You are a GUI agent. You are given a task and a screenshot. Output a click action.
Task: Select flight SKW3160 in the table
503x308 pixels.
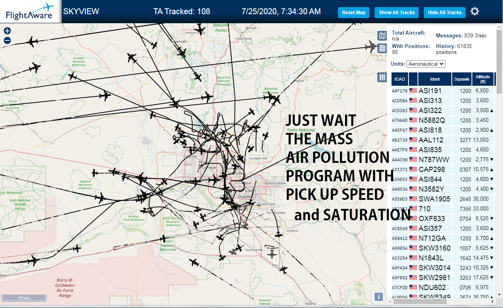(x=434, y=248)
